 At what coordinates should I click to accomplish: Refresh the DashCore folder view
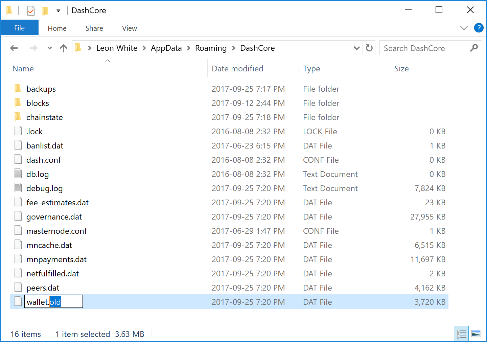click(369, 48)
